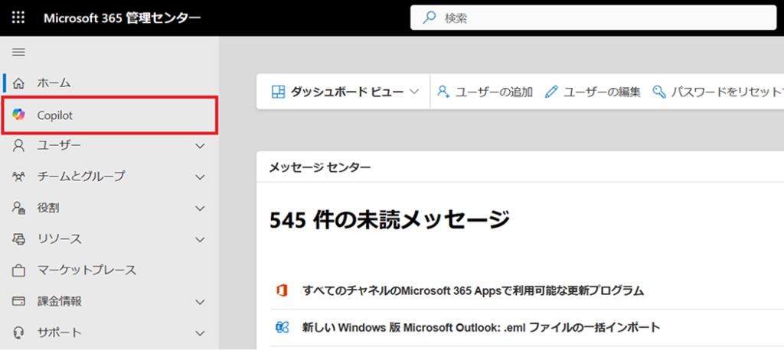The height and width of the screenshot is (350, 784).
Task: Open the ダッシュボード ビュー dropdown
Action: [345, 92]
